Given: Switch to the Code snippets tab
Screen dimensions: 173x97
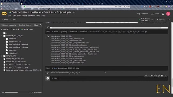Looking at the screenshot, I should click(x=25, y=25).
